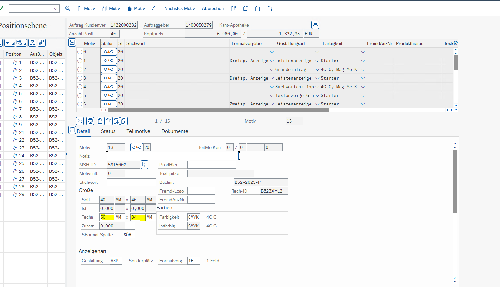The width and height of the screenshot is (500, 287).
Task: Go to next motif icon above the tabs
Action: coord(116,121)
